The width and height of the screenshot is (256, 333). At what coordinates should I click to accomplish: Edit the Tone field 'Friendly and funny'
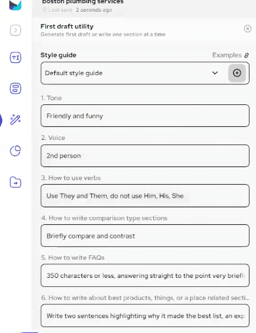145,116
